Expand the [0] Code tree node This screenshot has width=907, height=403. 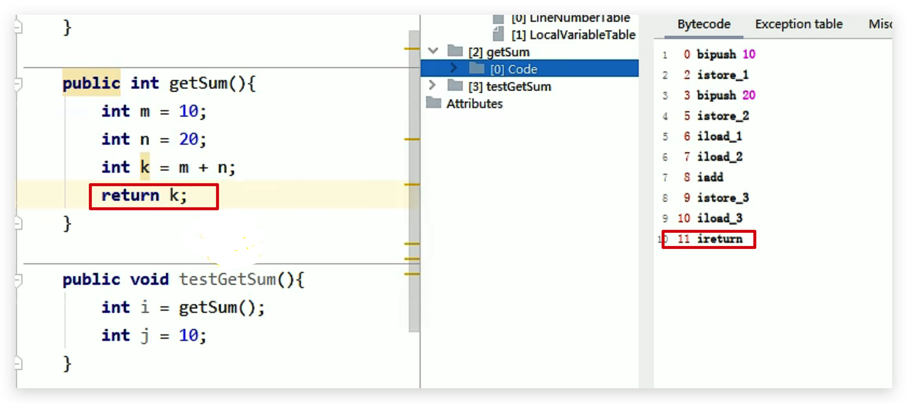coord(454,68)
